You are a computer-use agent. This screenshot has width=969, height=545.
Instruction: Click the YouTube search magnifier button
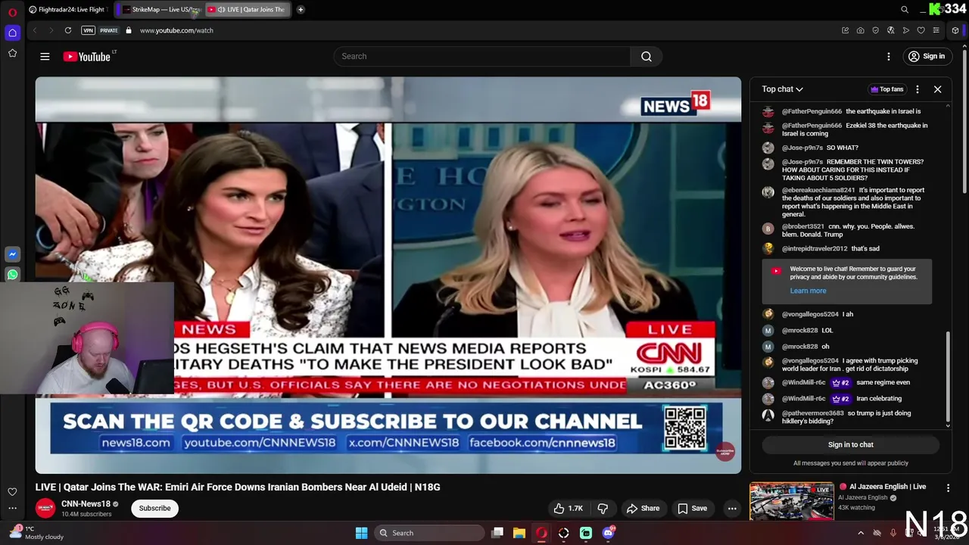click(647, 56)
